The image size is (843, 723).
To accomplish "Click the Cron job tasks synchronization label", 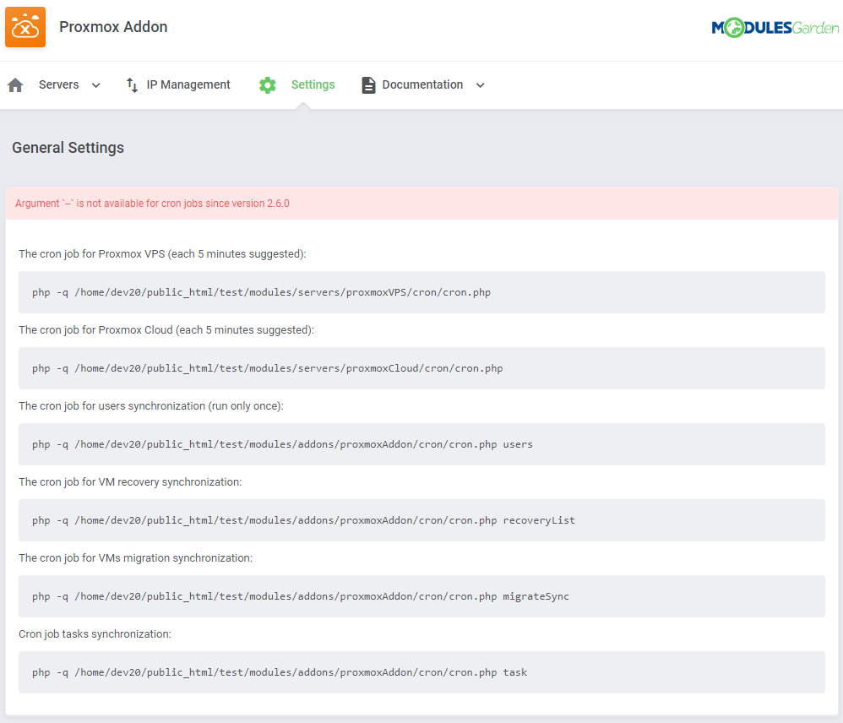I will pos(95,634).
